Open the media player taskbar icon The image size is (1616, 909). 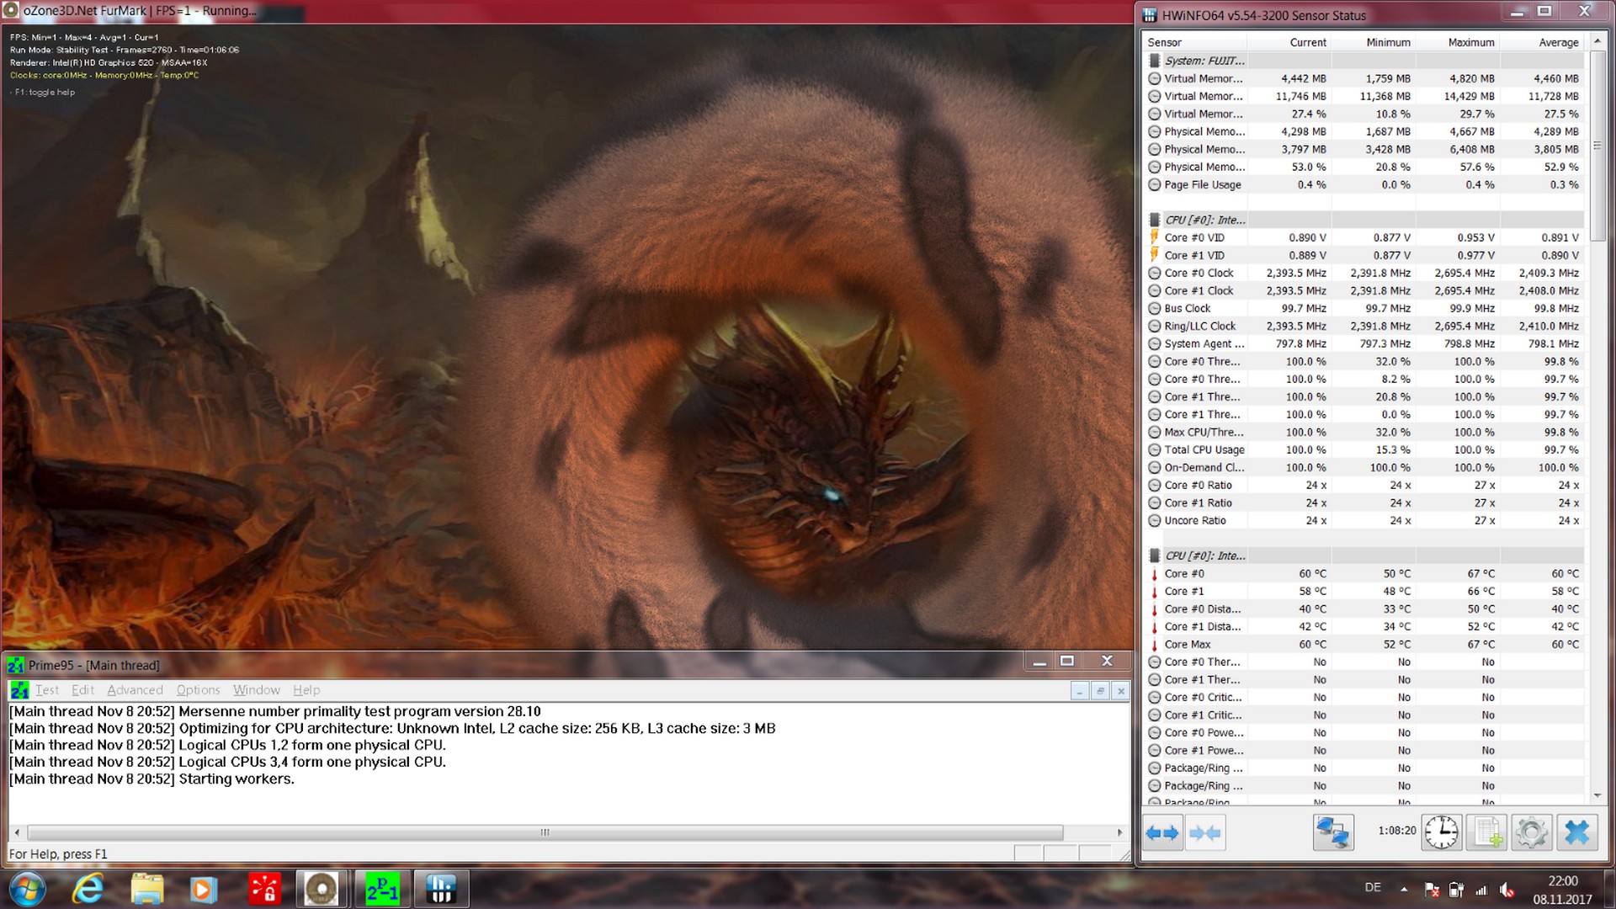tap(203, 889)
